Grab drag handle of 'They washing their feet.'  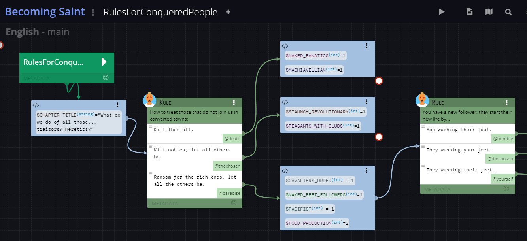[x=423, y=167]
